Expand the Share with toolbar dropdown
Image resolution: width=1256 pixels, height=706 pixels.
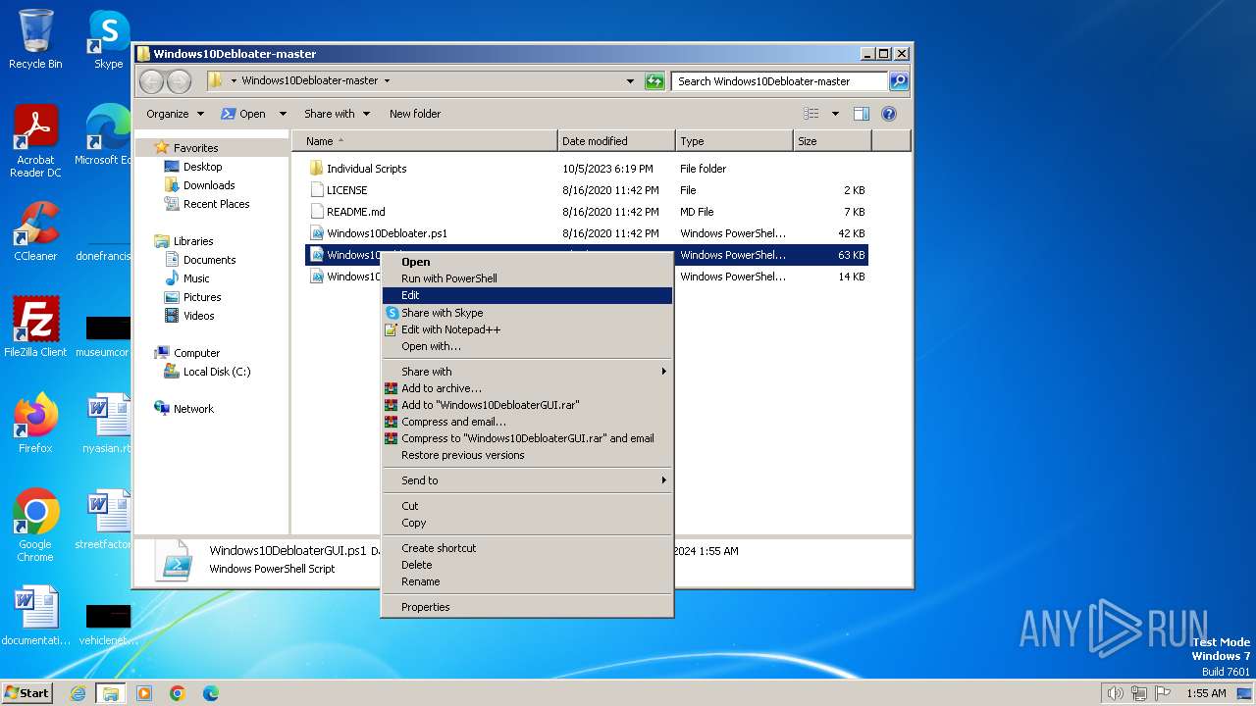pos(337,114)
